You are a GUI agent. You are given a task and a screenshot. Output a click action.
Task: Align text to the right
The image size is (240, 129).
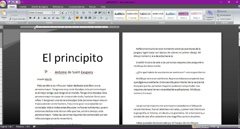(x=86, y=18)
